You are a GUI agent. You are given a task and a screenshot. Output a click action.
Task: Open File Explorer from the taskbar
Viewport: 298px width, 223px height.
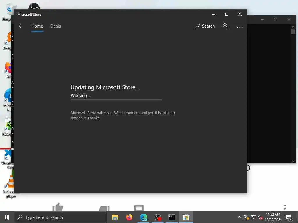coord(115,217)
